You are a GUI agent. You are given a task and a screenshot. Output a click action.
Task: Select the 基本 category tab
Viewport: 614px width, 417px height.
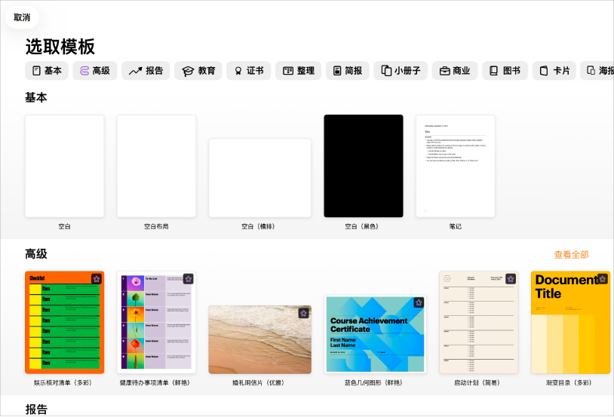click(x=47, y=71)
